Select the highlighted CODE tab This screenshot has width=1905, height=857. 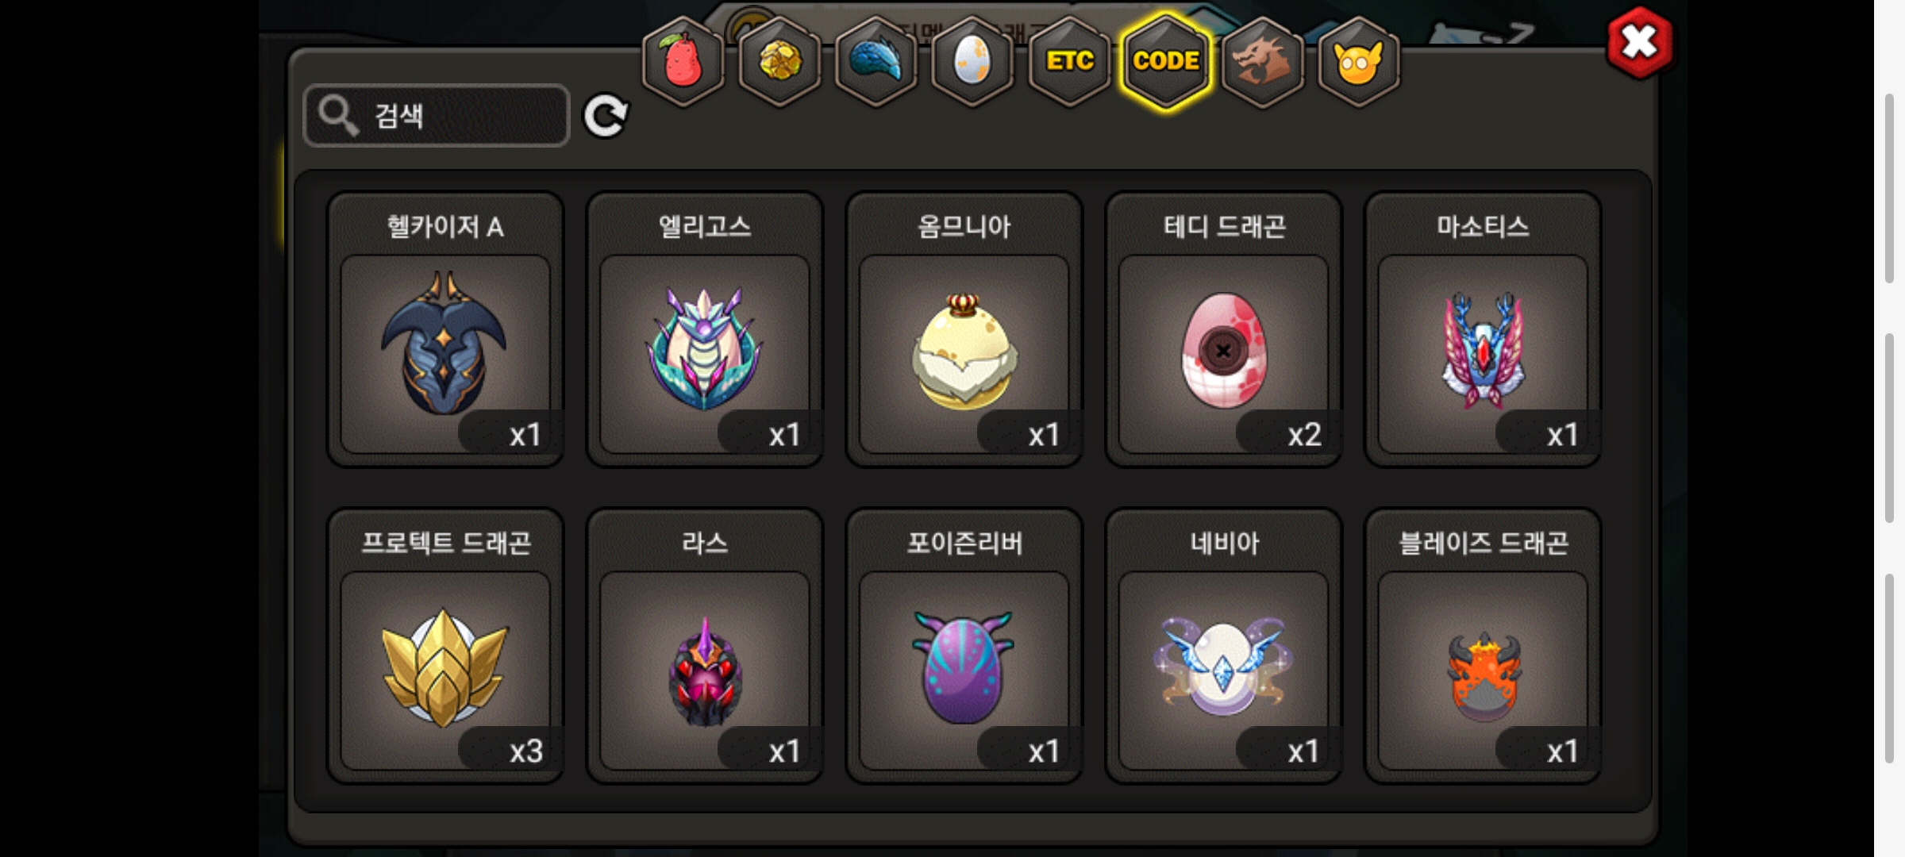point(1166,61)
